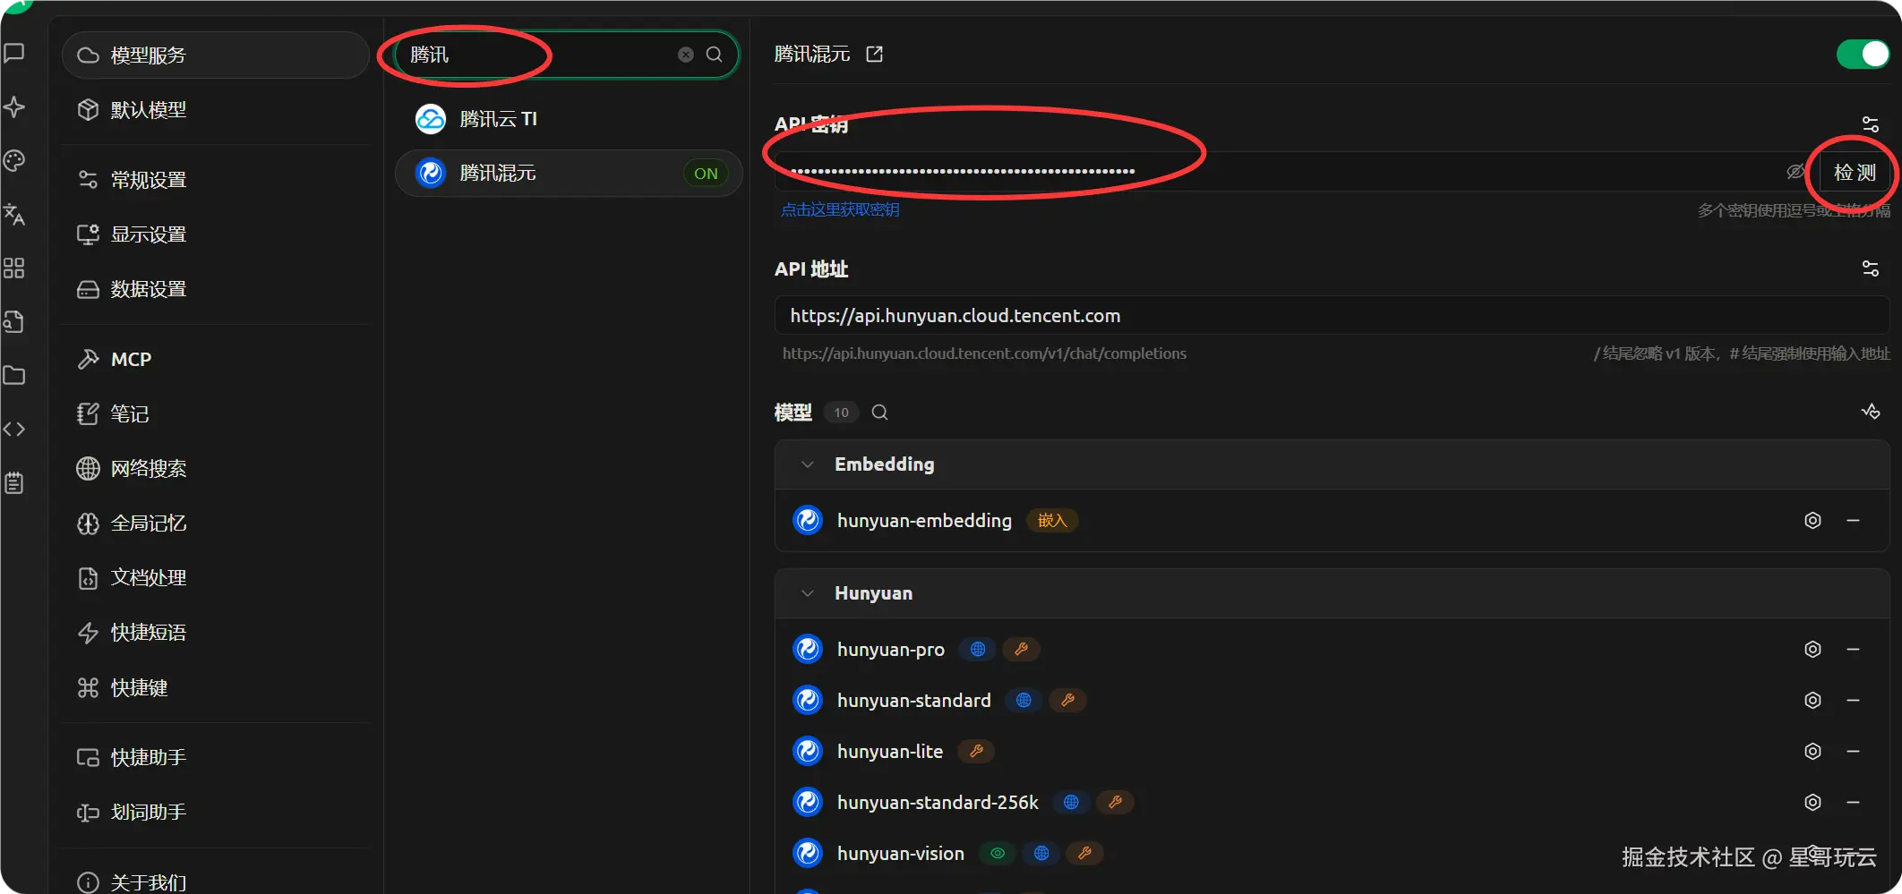This screenshot has height=894, width=1902.
Task: Open the clipboard notes icon in the left rail
Action: (x=14, y=483)
